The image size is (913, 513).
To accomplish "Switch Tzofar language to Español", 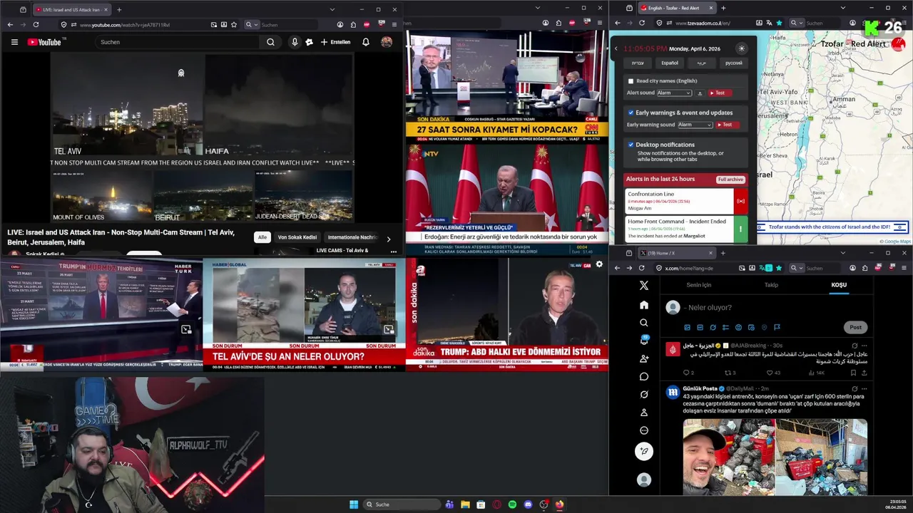I will point(670,63).
